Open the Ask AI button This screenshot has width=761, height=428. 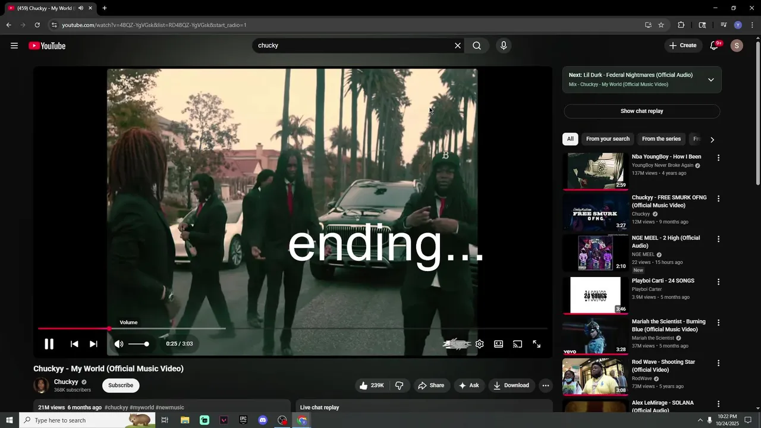(468, 385)
